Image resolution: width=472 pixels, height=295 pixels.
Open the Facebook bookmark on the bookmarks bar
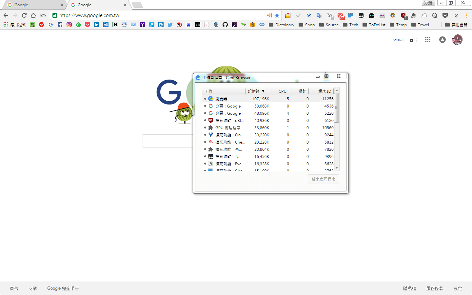[x=60, y=25]
